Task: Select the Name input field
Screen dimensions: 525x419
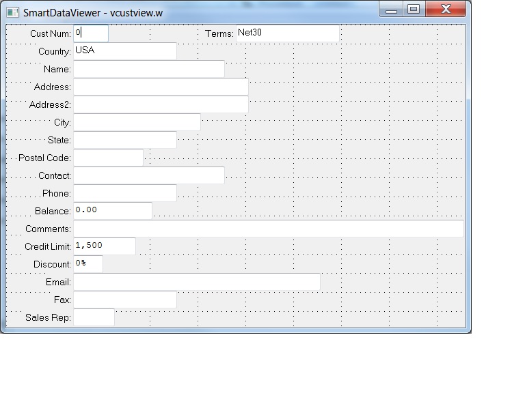Action: (149, 69)
